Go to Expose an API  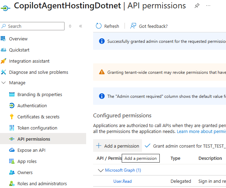click(31, 150)
